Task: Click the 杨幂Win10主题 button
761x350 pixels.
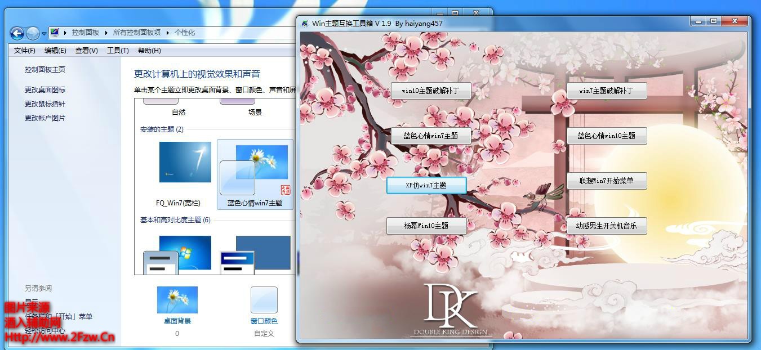Action: tap(426, 226)
